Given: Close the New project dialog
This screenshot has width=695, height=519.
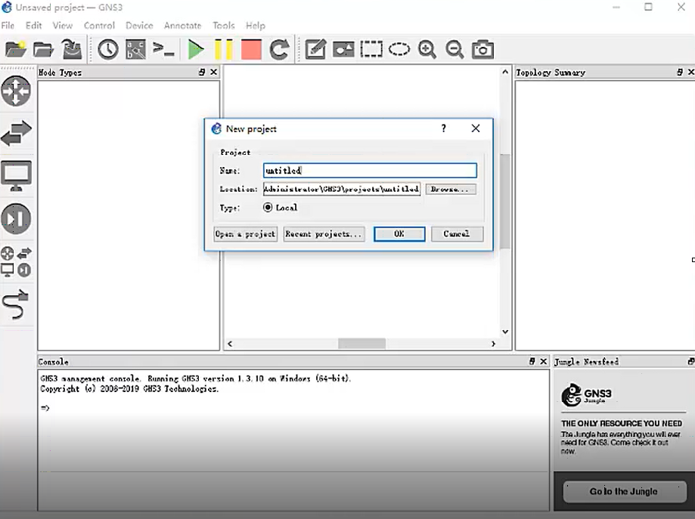Looking at the screenshot, I should click(x=476, y=128).
